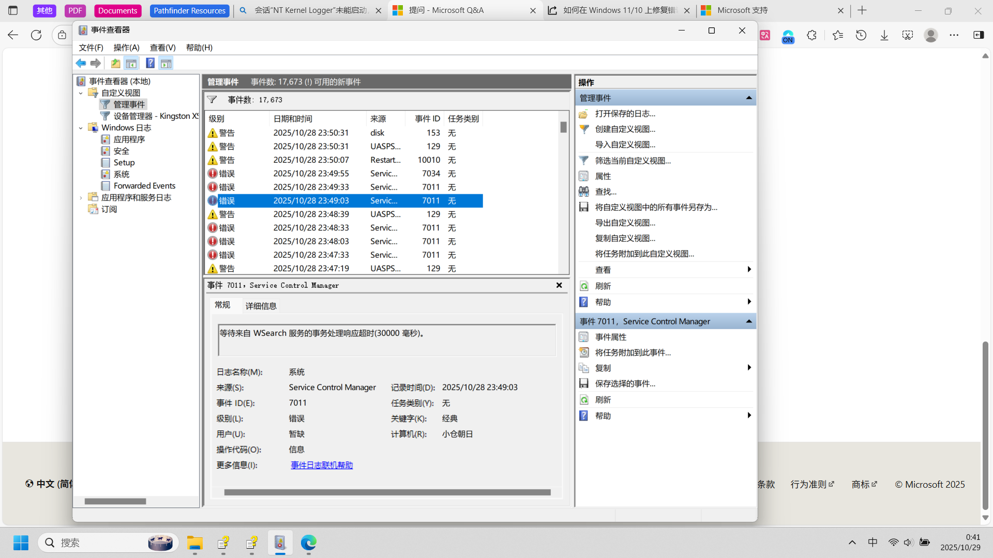Screen dimensions: 993x558
Task: Collapse the Windows 日志 tree node
Action: coord(81,128)
